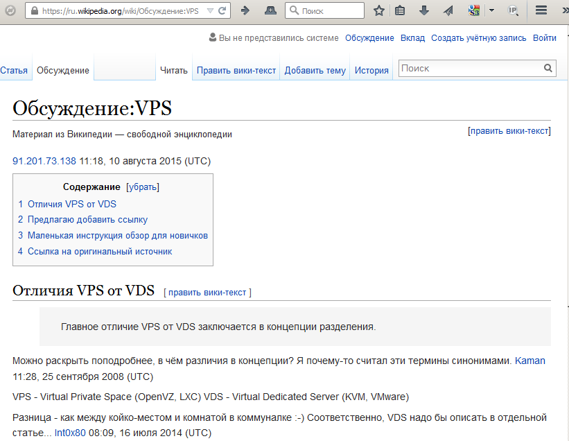Image resolution: width=569 pixels, height=441 pixels.
Task: Open the IP user 91.201.73.138 link
Action: click(x=44, y=161)
